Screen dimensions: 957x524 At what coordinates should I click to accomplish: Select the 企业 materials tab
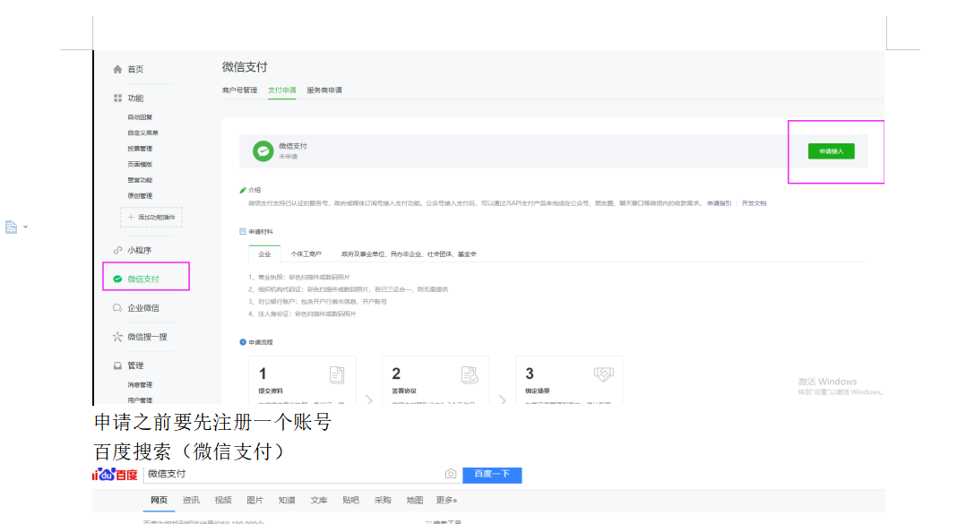tap(264, 253)
